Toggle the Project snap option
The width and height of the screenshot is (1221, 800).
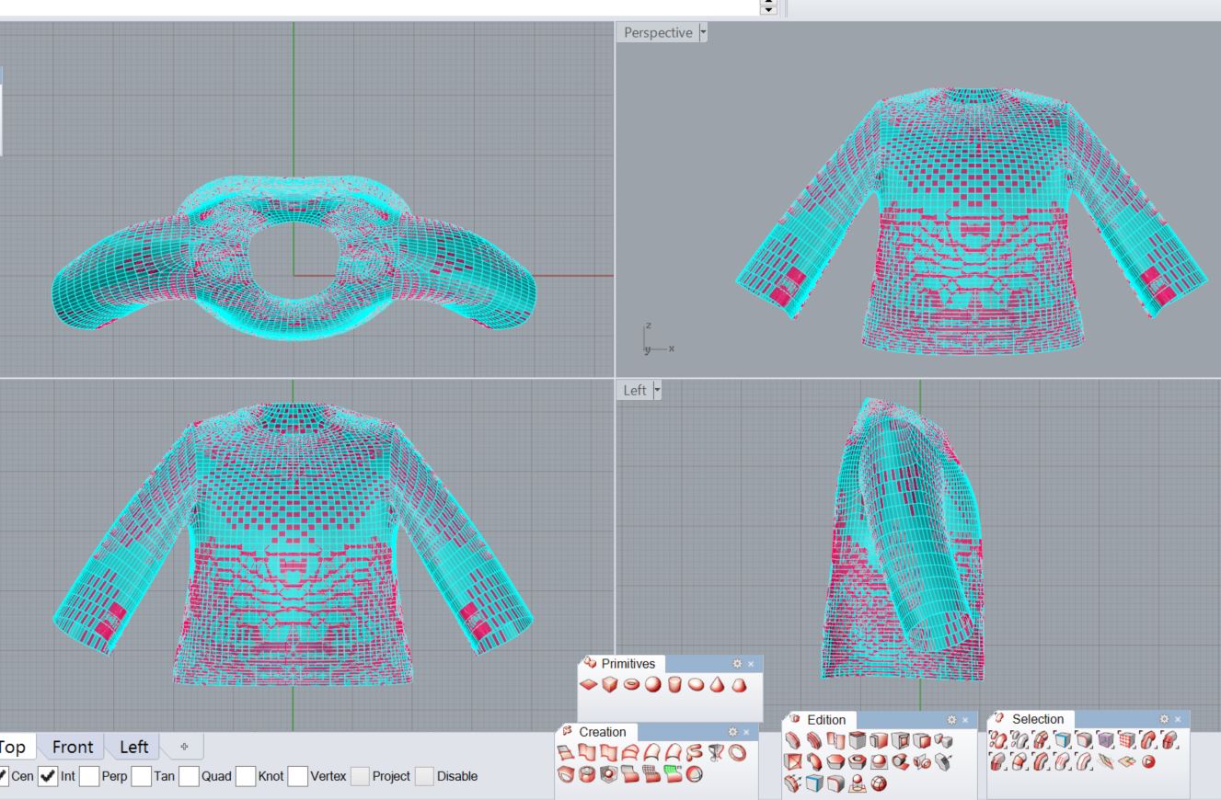tap(360, 776)
